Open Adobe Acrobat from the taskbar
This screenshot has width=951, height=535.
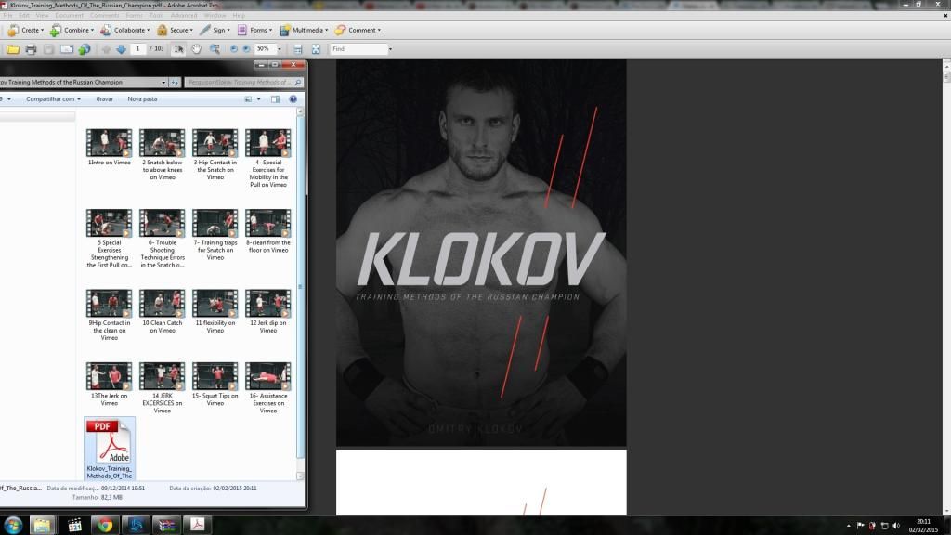click(x=197, y=526)
